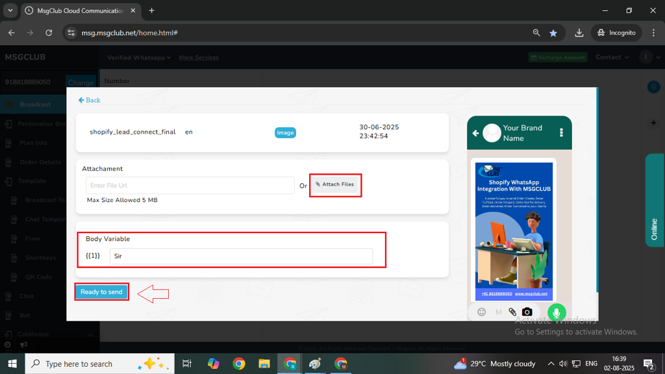Viewport: 665px width, 374px height.
Task: Open the Windows Start menu
Action: coord(12,364)
